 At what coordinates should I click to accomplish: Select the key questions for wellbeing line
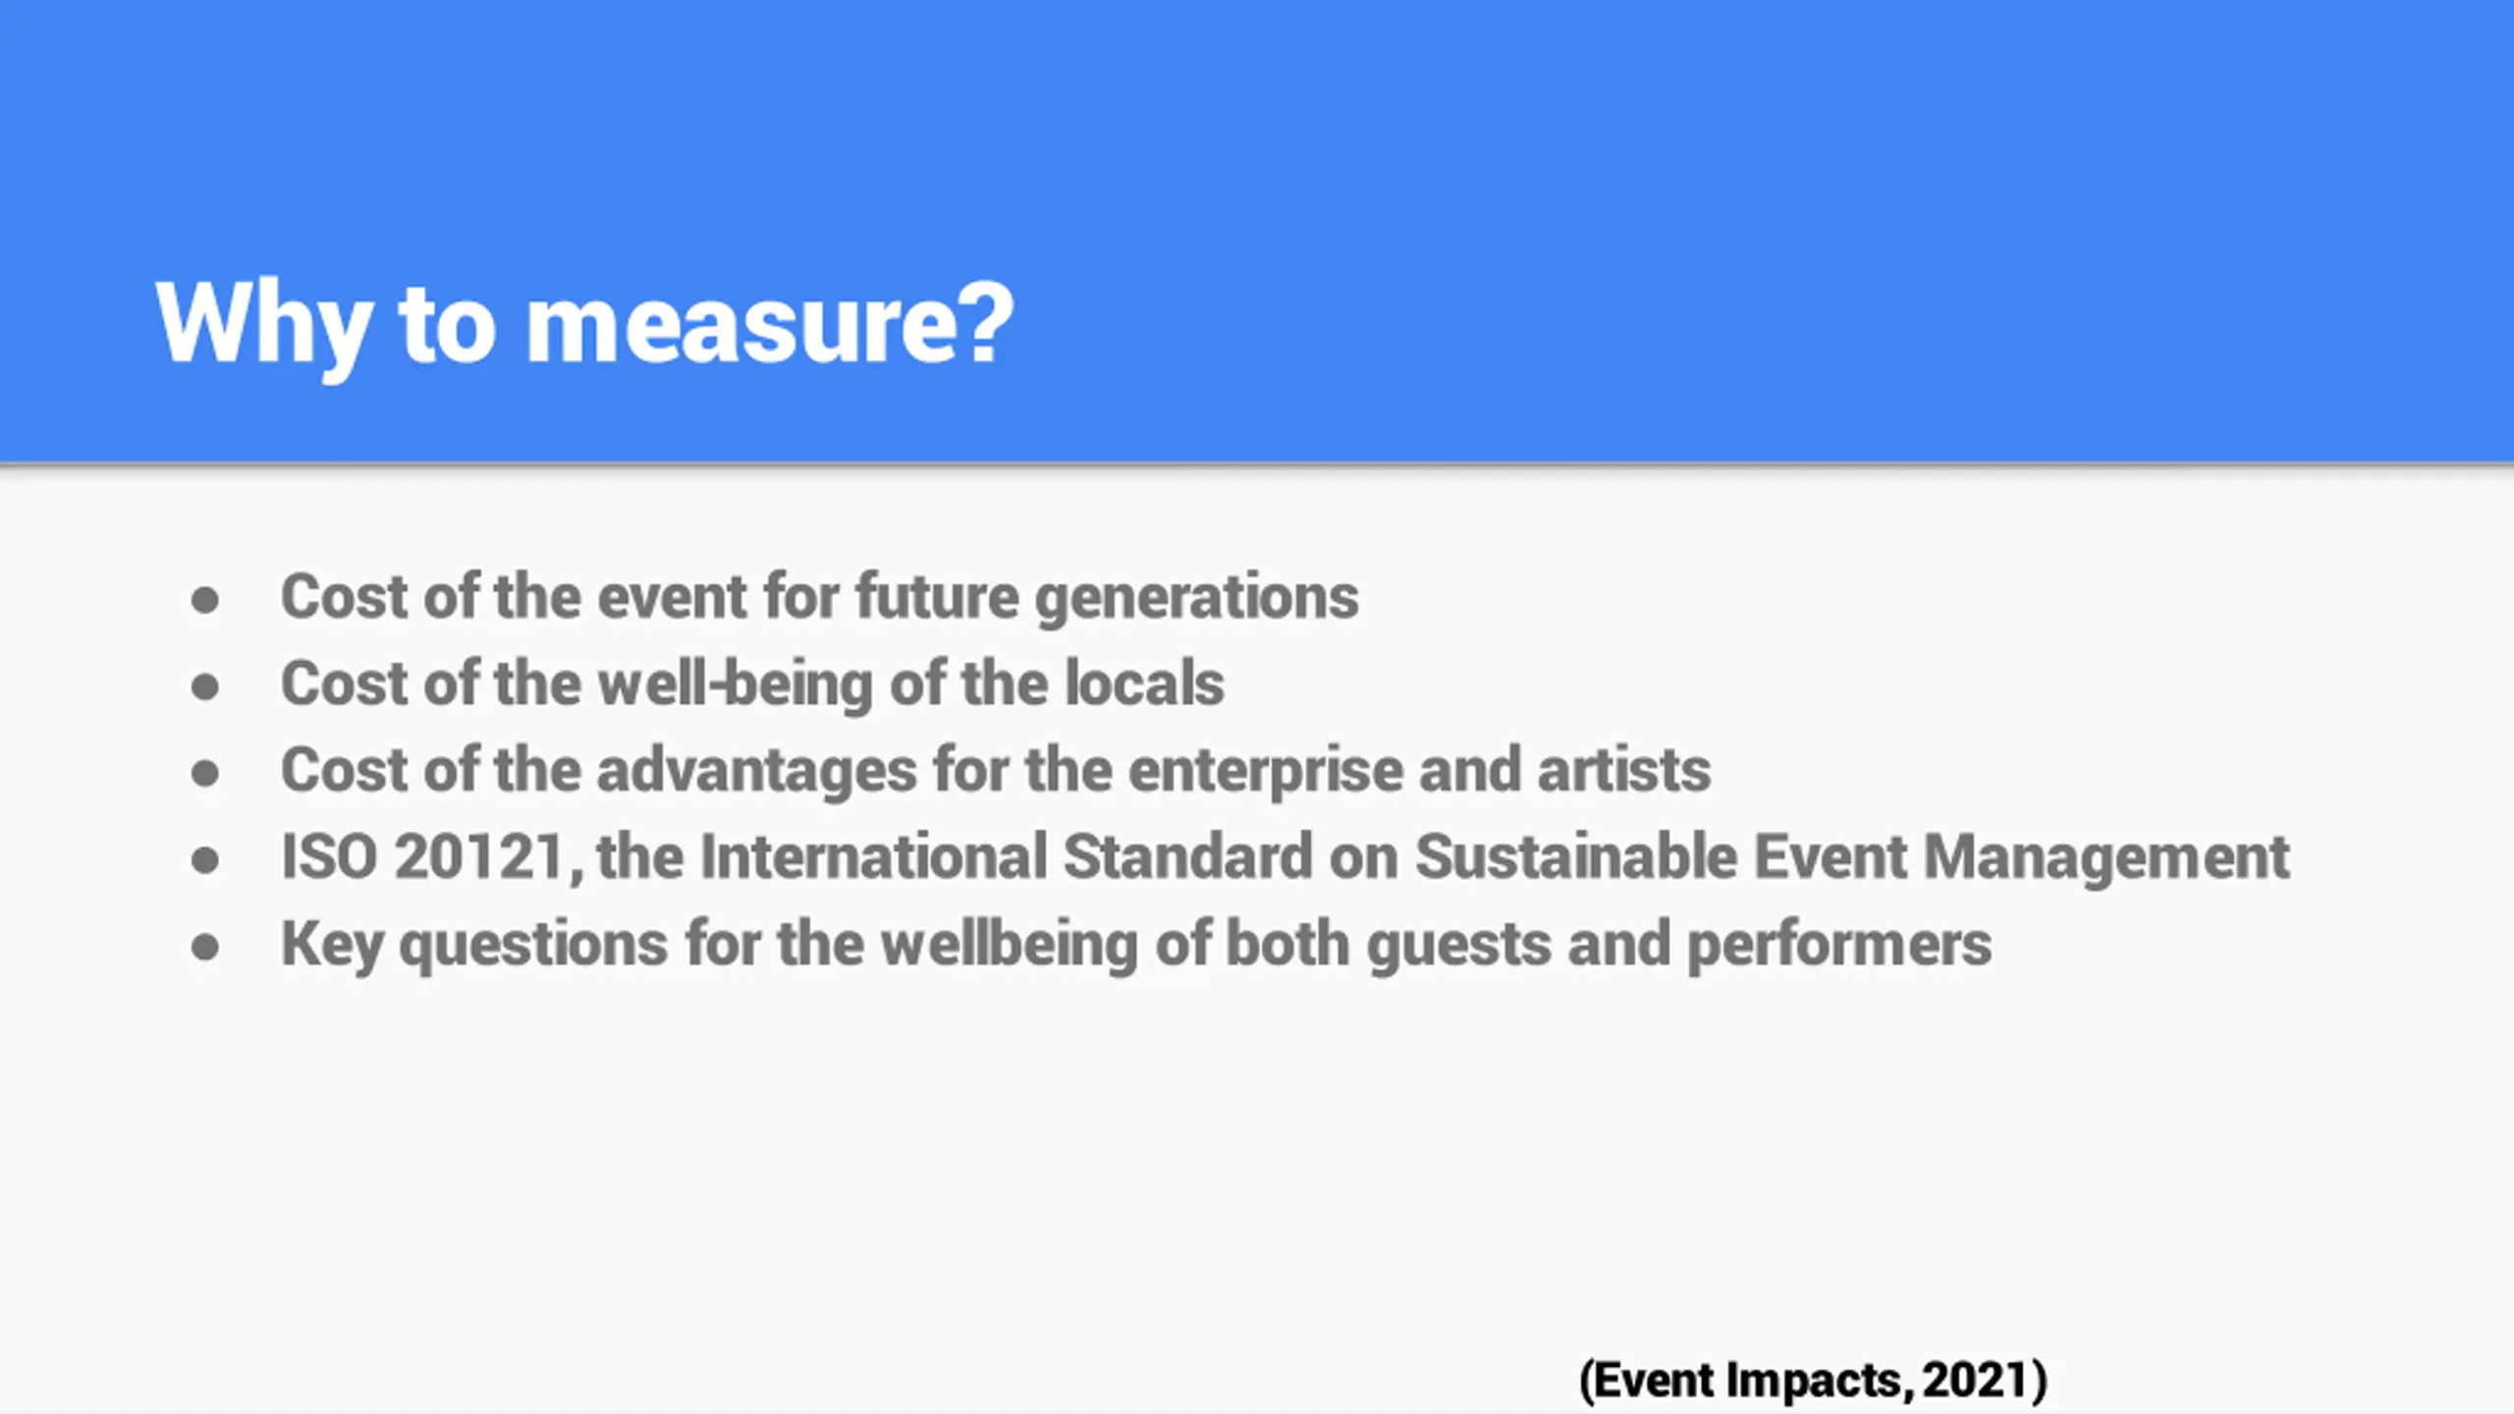tap(1136, 945)
